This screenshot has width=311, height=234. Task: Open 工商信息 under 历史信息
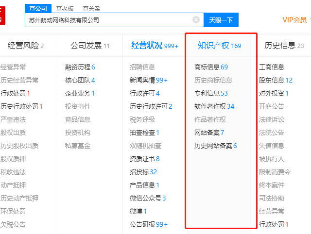tap(272, 67)
